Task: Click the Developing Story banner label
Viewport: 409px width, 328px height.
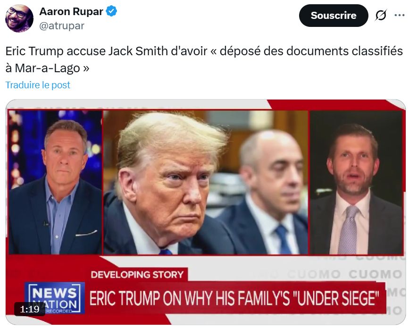Action: coord(137,275)
